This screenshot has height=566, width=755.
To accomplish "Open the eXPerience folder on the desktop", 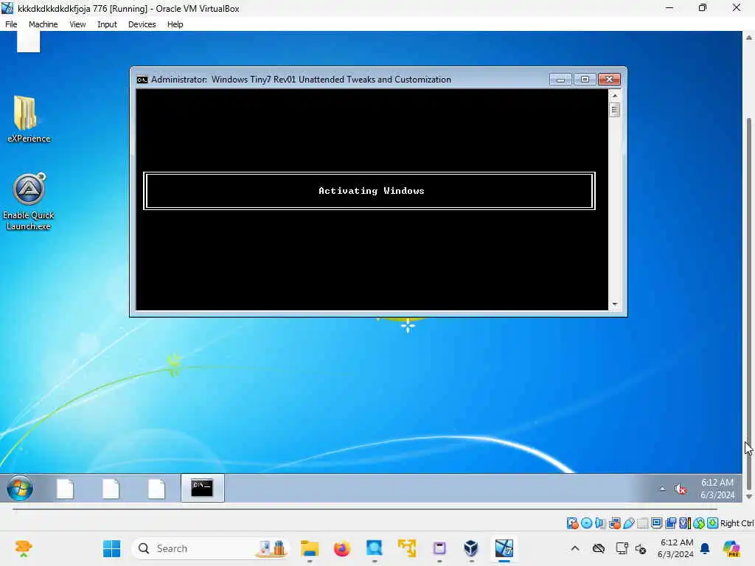I will (x=28, y=119).
